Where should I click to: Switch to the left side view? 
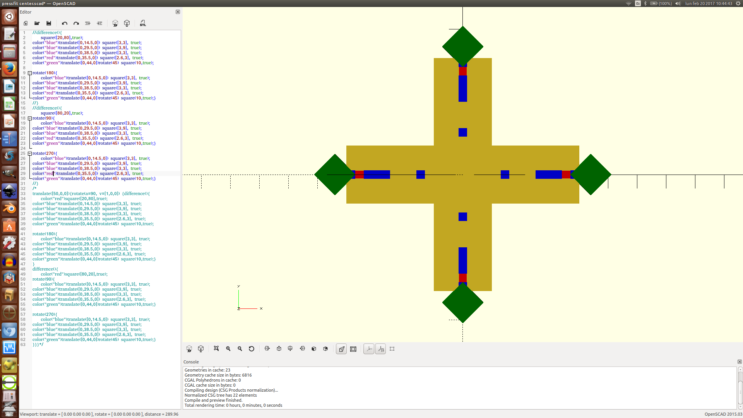pos(302,349)
